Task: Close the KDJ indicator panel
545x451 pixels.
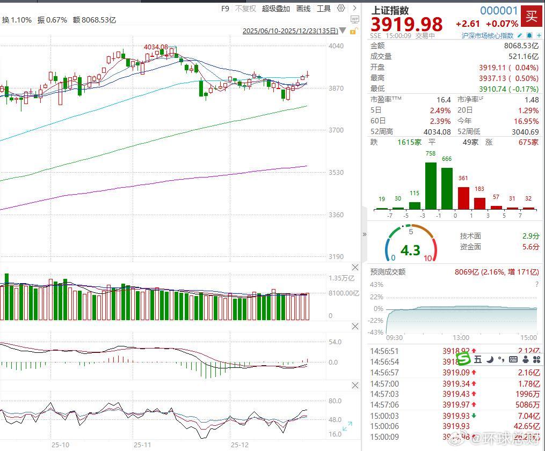Action: pyautogui.click(x=355, y=386)
